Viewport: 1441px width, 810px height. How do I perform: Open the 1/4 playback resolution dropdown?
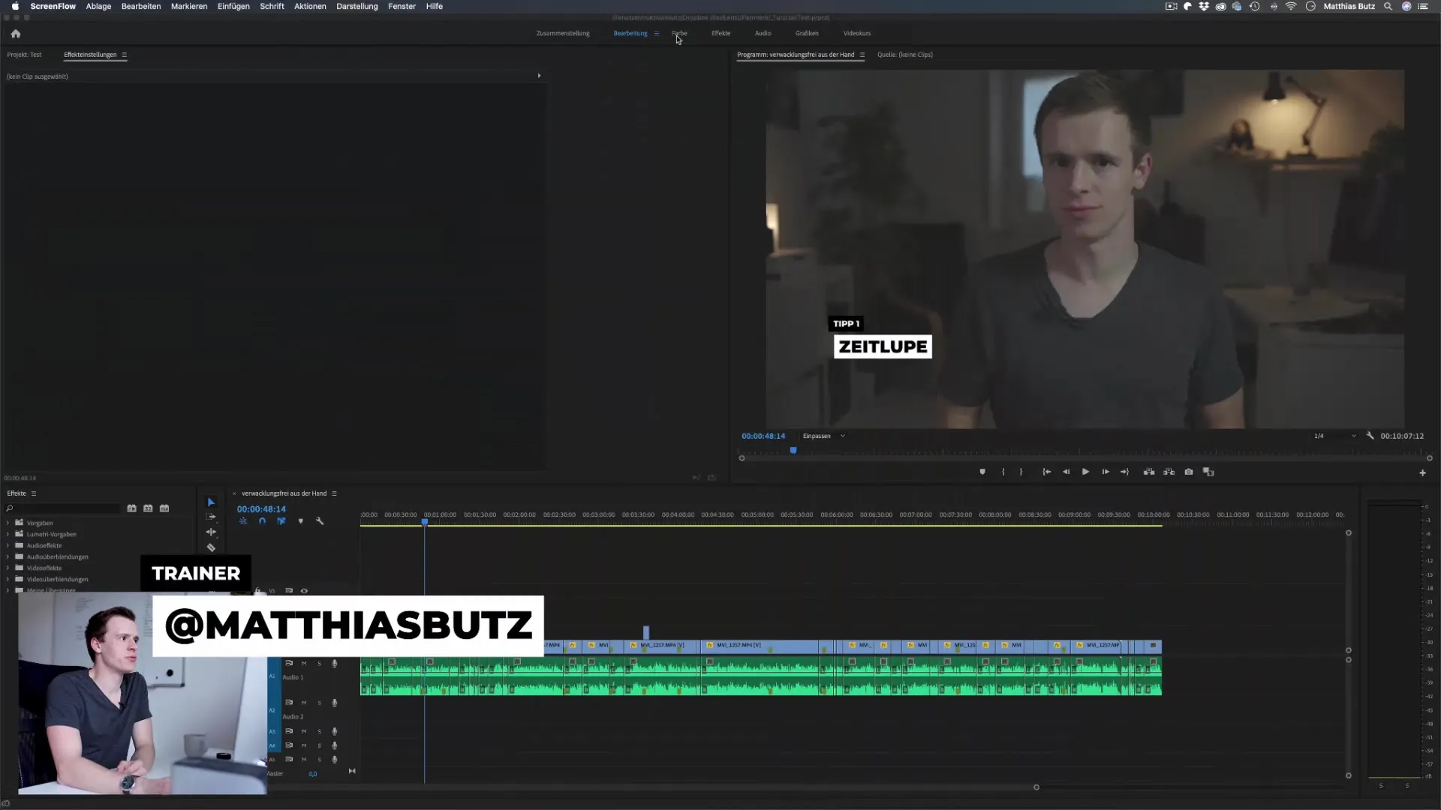[1334, 436]
